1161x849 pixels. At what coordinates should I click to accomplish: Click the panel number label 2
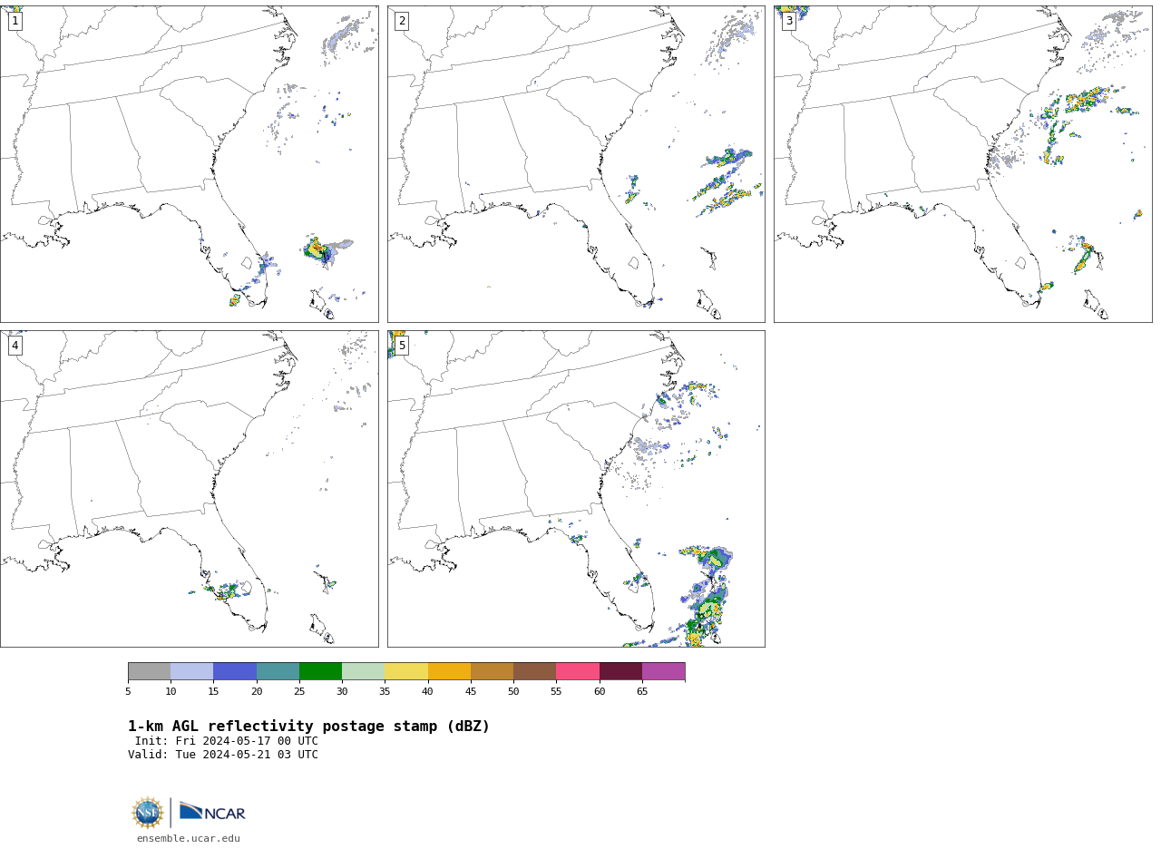click(x=402, y=21)
